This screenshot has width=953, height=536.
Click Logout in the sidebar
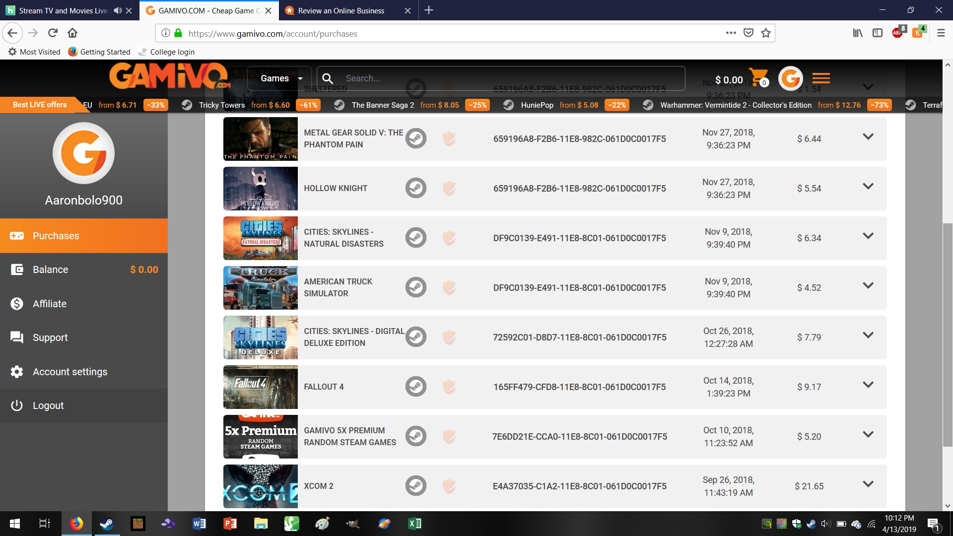point(48,405)
